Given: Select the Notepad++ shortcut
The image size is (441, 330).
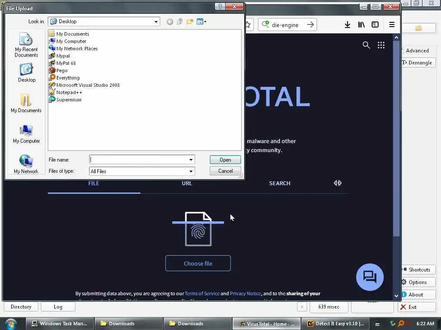Looking at the screenshot, I should [x=65, y=92].
